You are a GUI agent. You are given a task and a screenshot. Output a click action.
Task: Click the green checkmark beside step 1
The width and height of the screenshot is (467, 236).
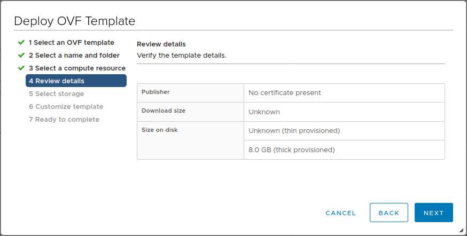21,42
